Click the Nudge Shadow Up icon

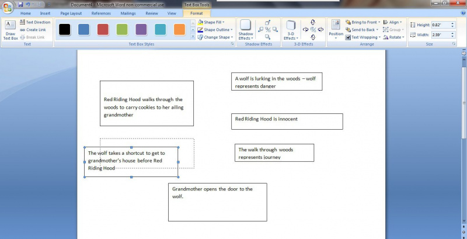(268, 23)
